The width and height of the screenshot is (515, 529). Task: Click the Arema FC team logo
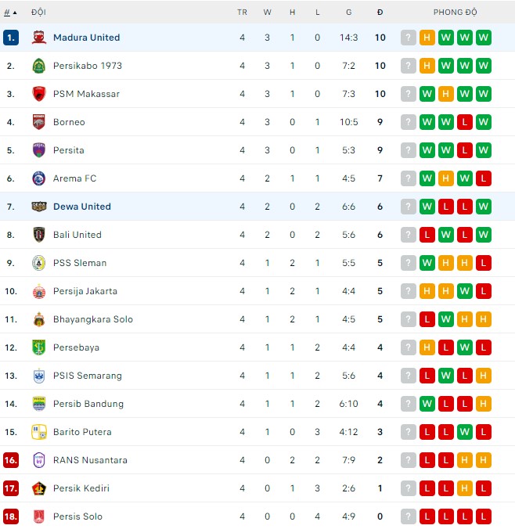(39, 178)
